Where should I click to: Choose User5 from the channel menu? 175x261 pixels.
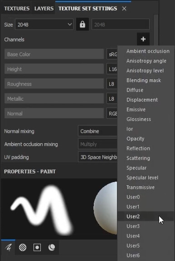146,246
